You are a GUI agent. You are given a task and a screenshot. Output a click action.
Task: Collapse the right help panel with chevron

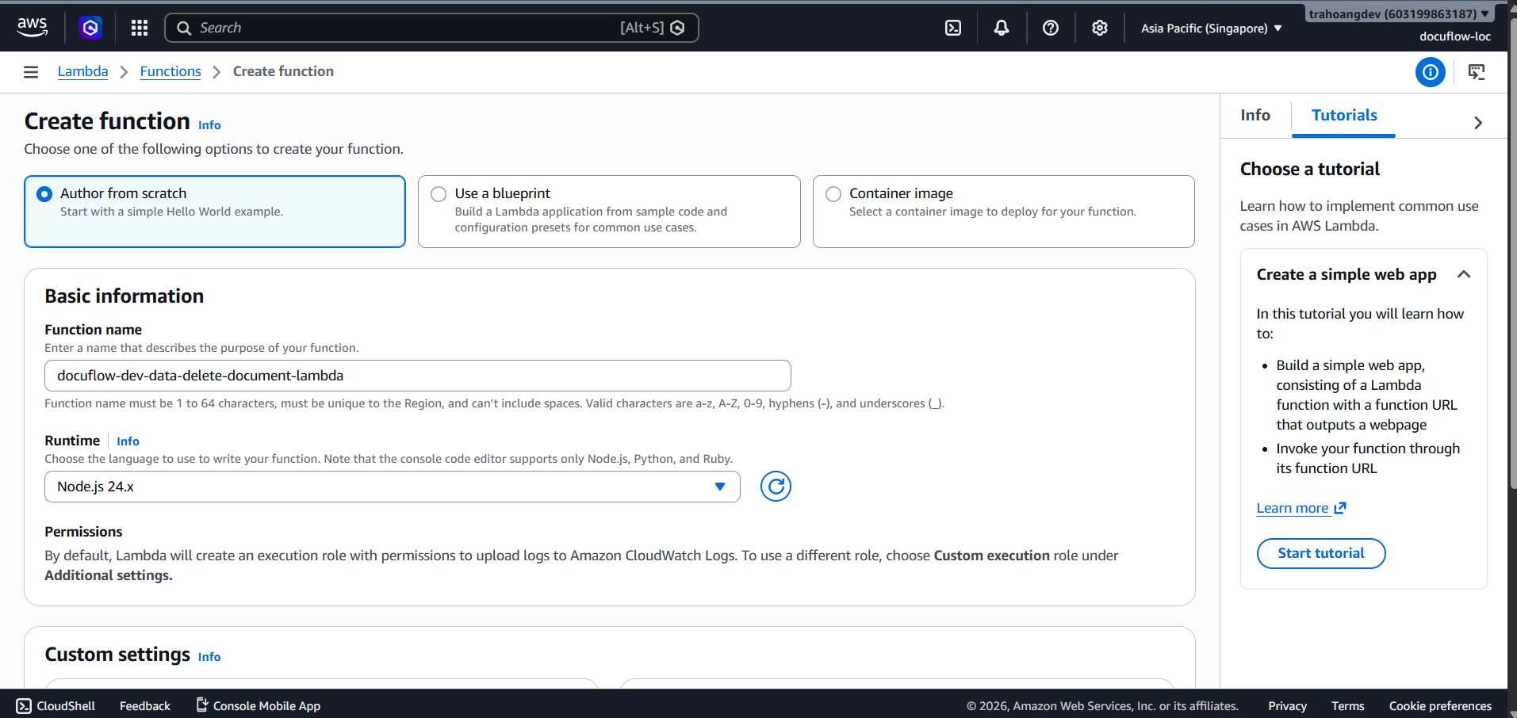click(1478, 123)
